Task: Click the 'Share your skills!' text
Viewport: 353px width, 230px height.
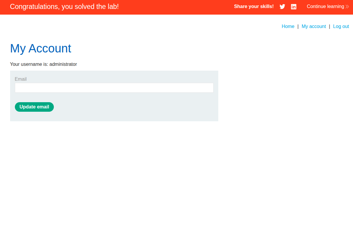Action: coord(254,7)
